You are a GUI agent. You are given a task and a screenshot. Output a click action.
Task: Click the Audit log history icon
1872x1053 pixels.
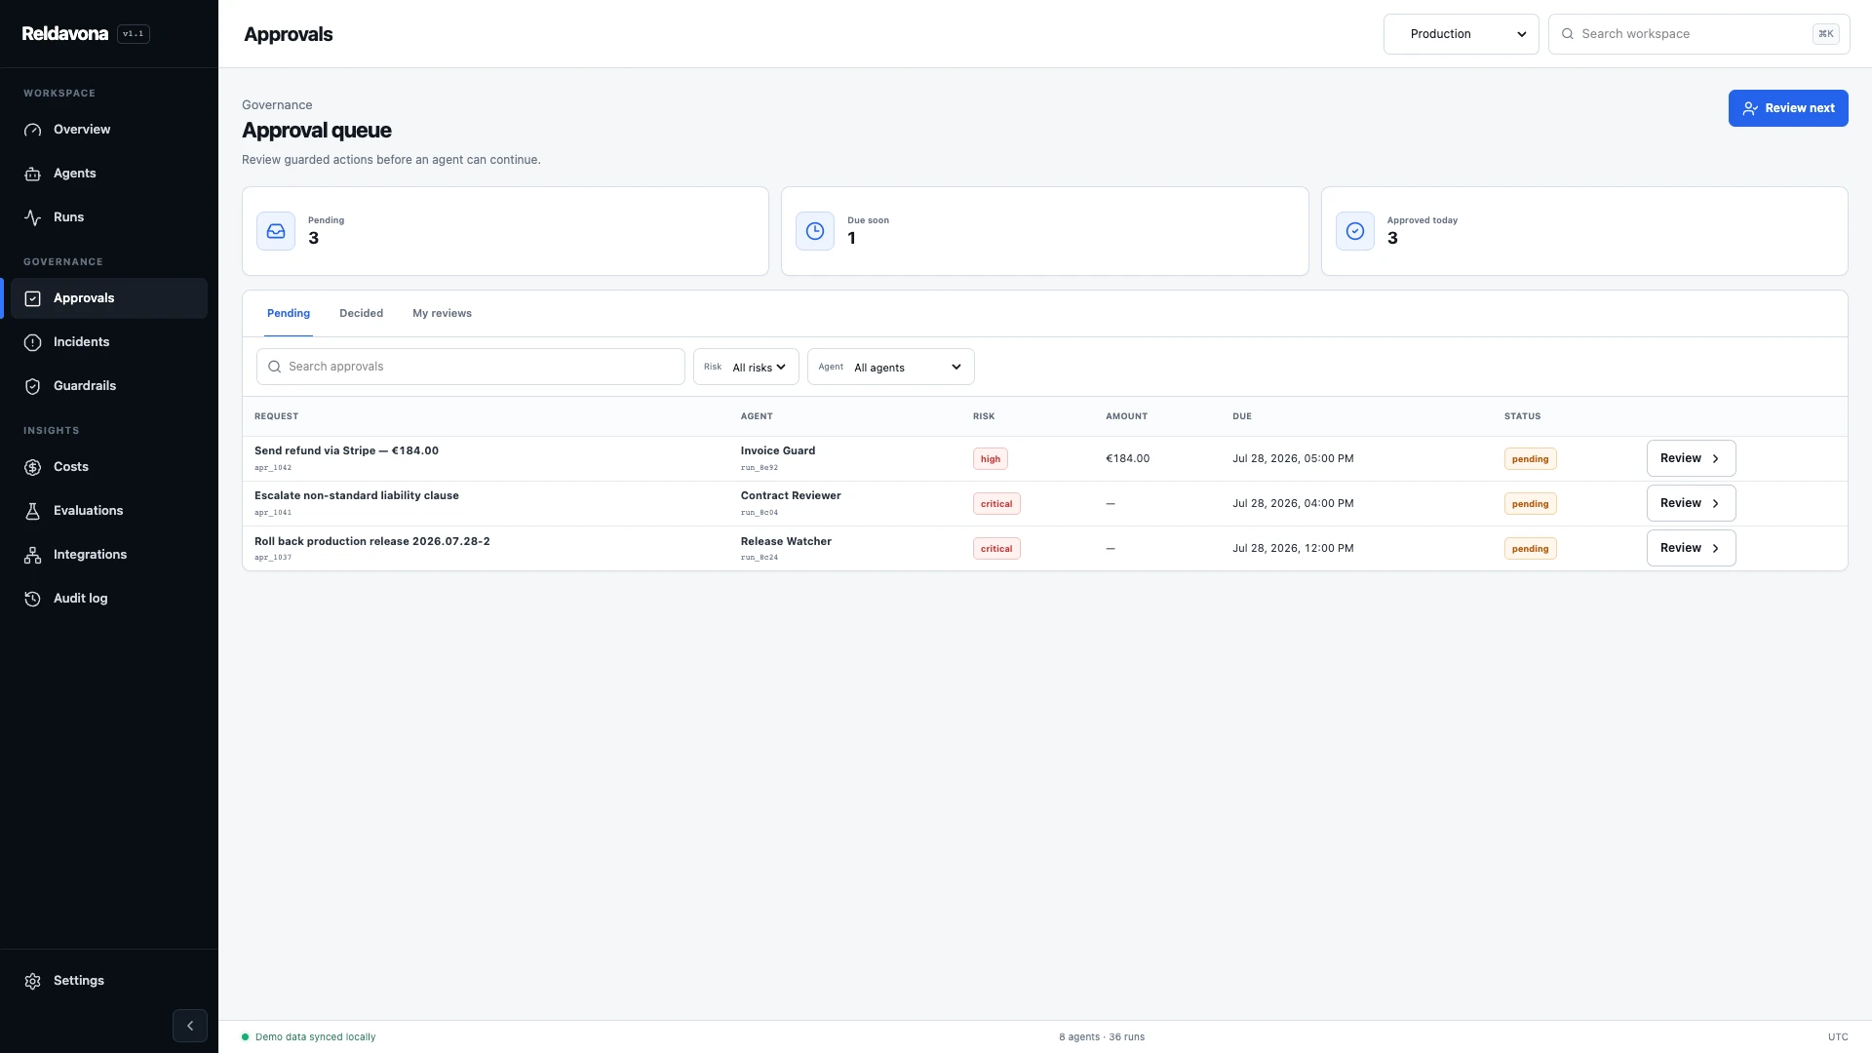32,599
